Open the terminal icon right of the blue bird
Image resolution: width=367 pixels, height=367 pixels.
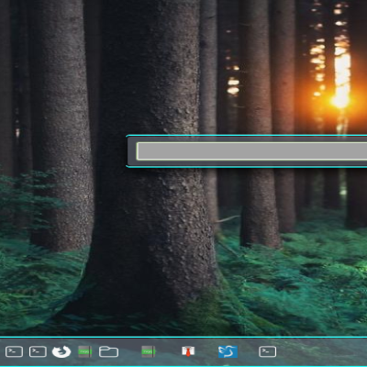[268, 351]
